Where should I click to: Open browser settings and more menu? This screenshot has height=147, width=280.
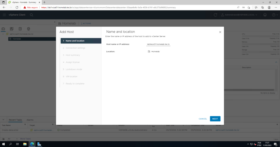[276, 7]
